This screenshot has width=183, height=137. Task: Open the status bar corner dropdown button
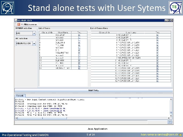(170, 122)
